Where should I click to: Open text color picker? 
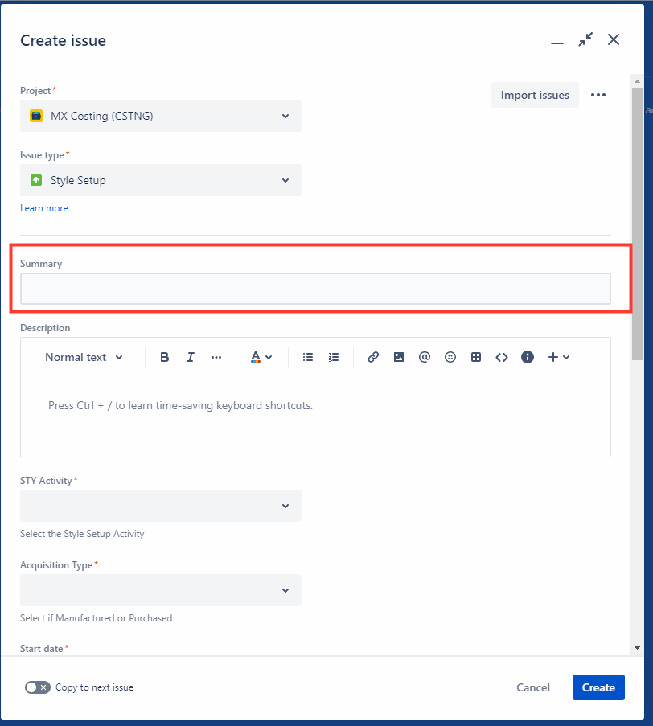[261, 357]
